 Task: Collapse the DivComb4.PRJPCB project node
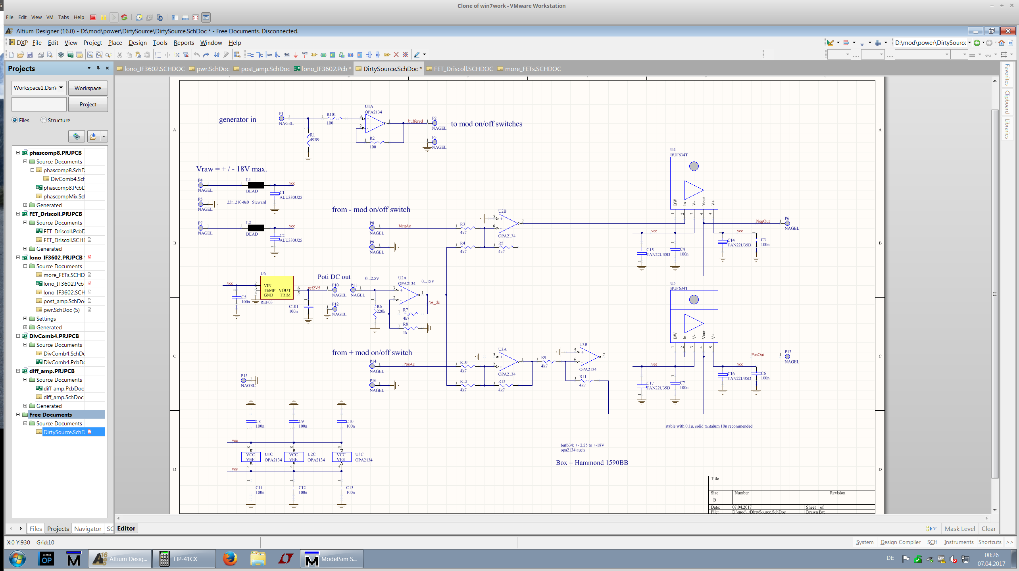tap(18, 336)
